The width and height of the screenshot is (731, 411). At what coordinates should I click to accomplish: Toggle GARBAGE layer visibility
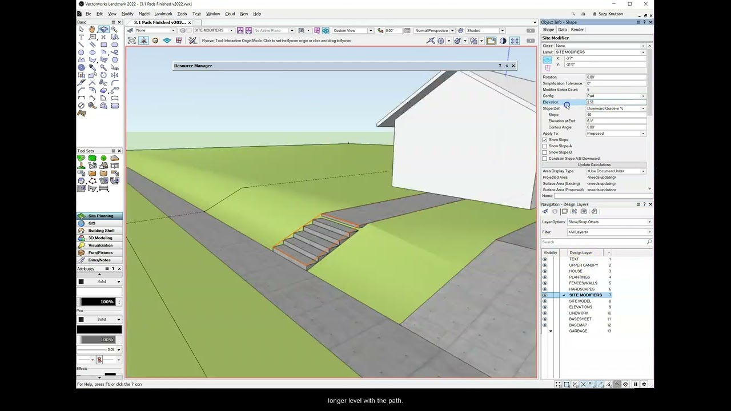tap(551, 331)
